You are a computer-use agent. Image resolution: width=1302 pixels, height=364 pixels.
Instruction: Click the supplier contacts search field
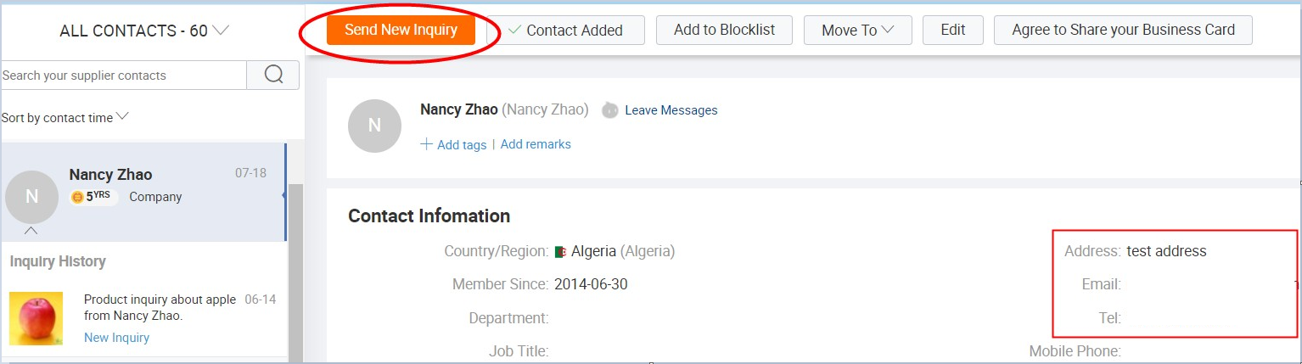pos(123,76)
